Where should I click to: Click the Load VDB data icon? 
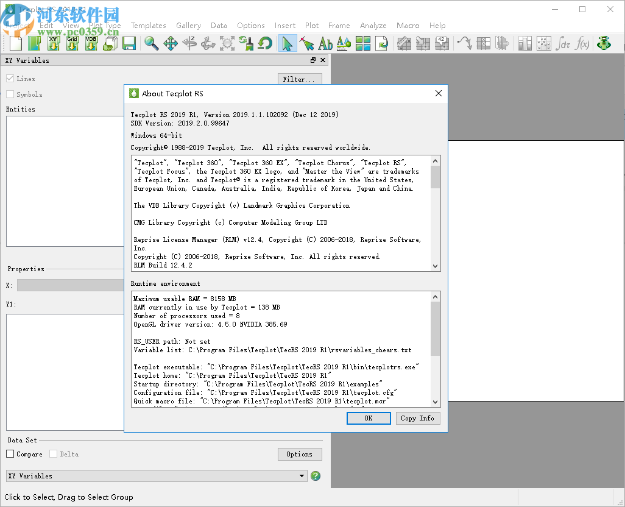(91, 43)
